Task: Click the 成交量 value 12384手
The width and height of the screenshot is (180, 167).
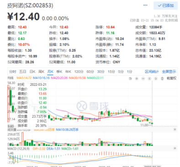Action: point(156,27)
